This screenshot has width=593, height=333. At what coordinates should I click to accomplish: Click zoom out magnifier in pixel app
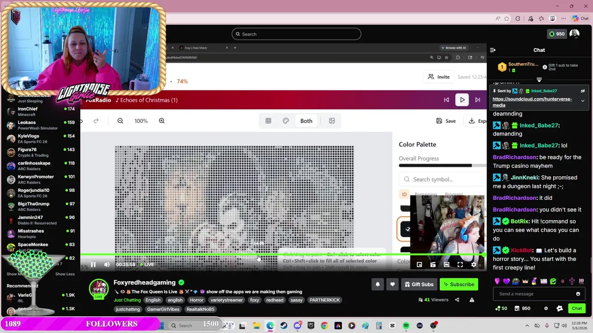120,121
